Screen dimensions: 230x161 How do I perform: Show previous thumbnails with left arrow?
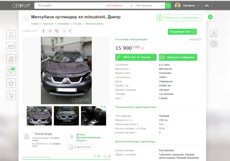tap(24, 115)
